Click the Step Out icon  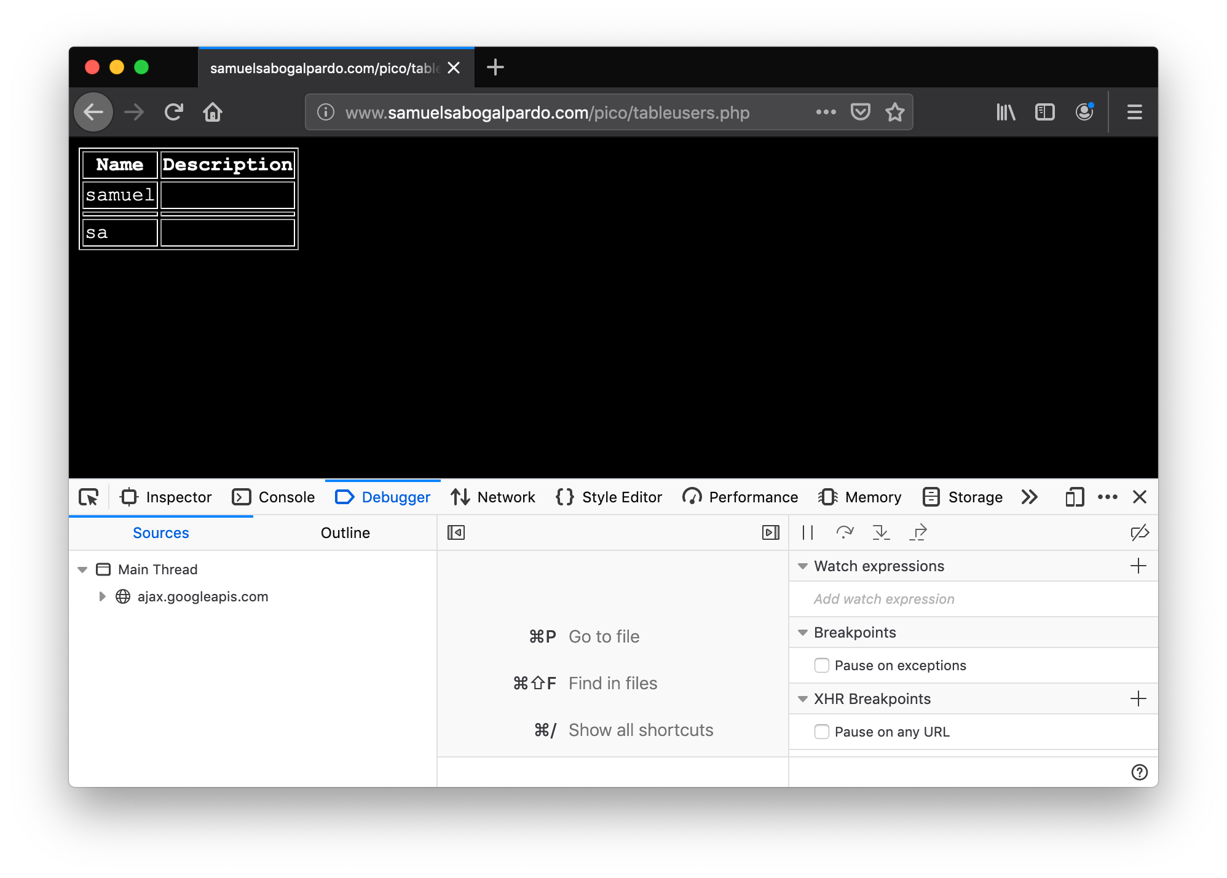point(918,532)
